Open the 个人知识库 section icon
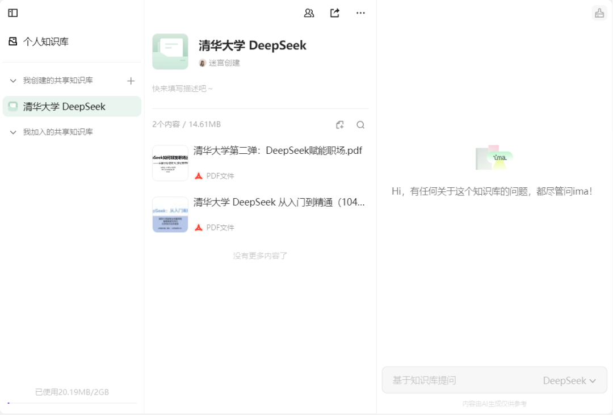The width and height of the screenshot is (613, 415). click(12, 41)
